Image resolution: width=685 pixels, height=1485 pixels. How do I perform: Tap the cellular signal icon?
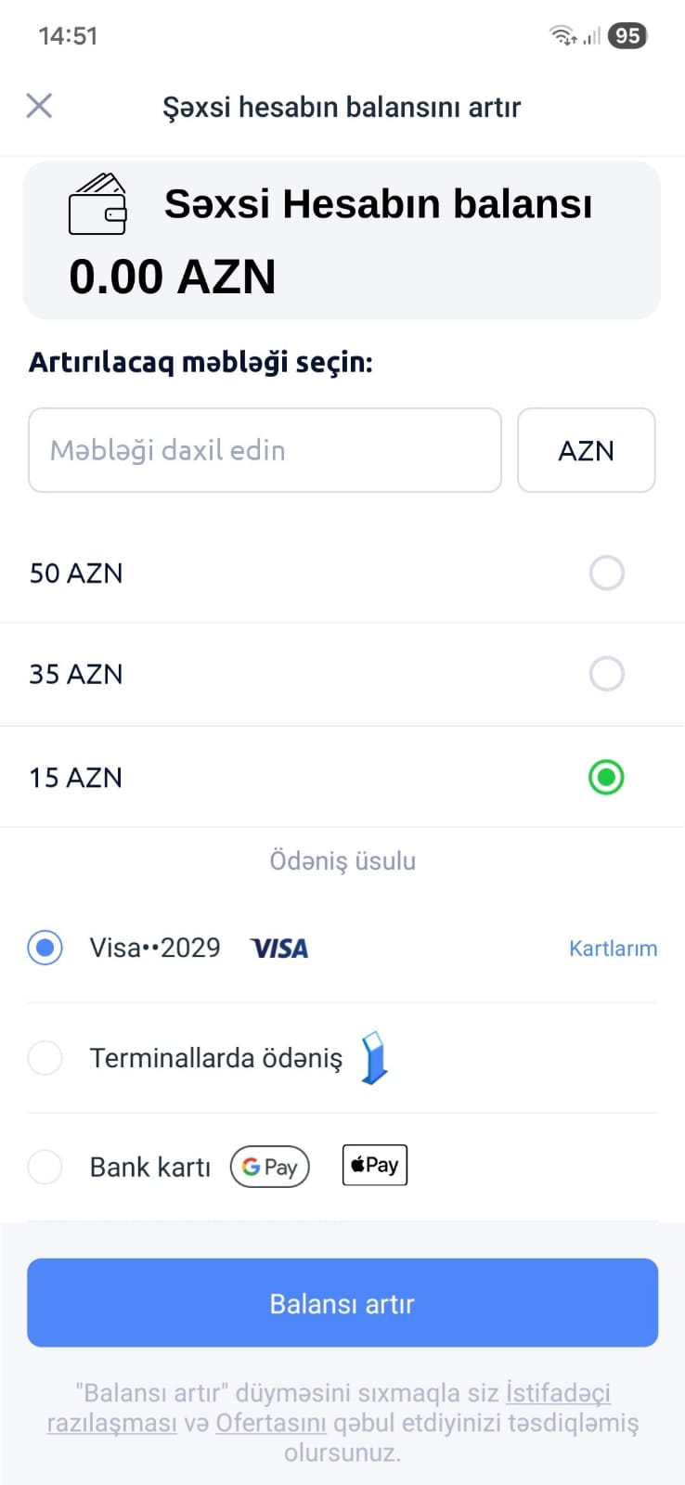591,36
